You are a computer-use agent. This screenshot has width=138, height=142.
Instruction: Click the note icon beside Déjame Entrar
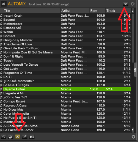tap(1, 89)
